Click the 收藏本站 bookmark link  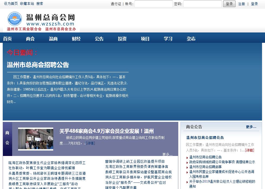tap(27, 4)
